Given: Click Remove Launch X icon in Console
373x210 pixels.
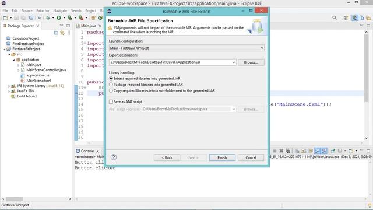Looking at the screenshot, I should click(x=281, y=151).
